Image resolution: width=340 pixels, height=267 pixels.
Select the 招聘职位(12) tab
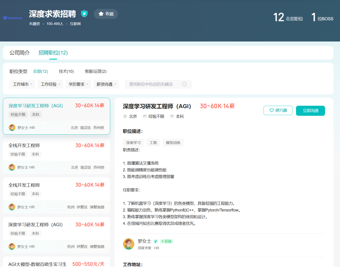pos(53,53)
